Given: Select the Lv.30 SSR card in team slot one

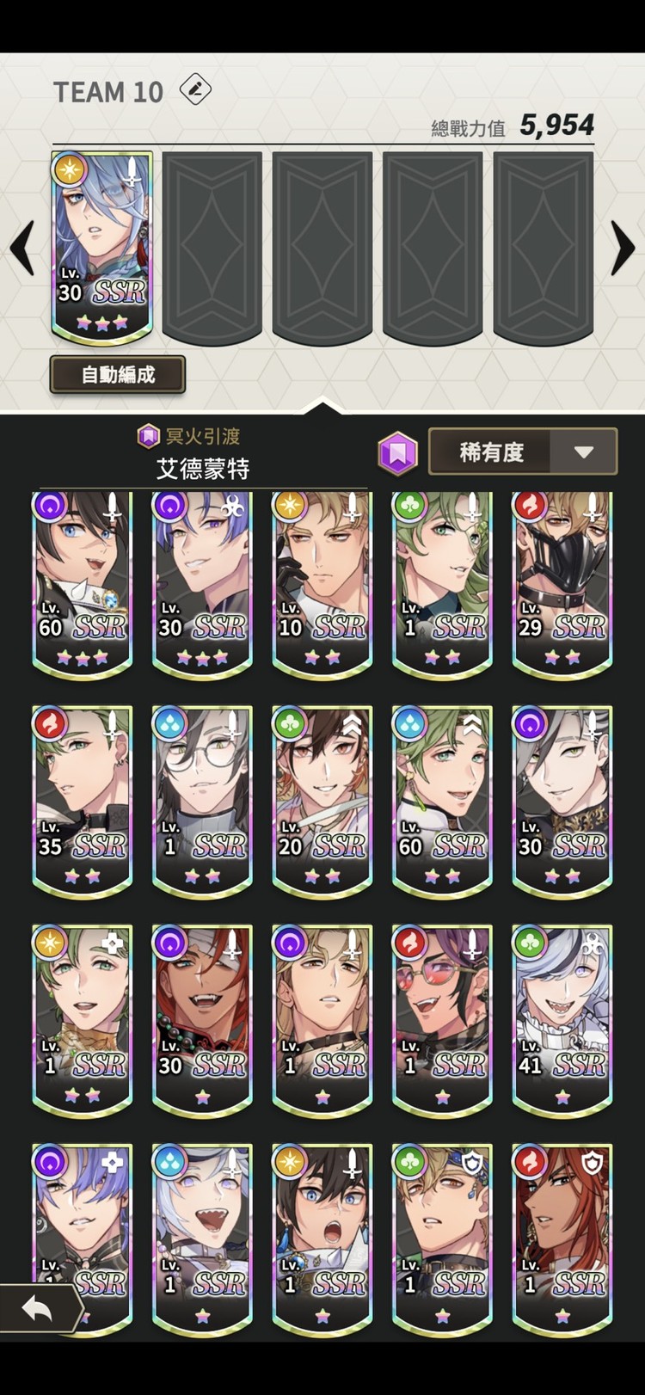Looking at the screenshot, I should pos(101,248).
